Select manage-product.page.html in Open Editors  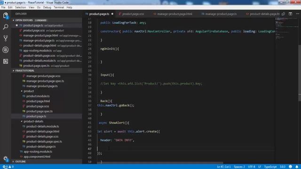click(47, 36)
